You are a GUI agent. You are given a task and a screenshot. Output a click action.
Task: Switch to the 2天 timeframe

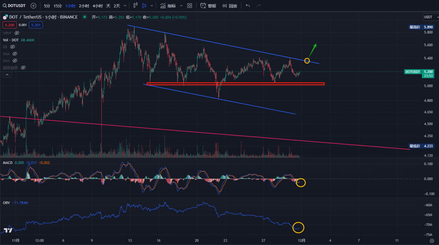117,6
